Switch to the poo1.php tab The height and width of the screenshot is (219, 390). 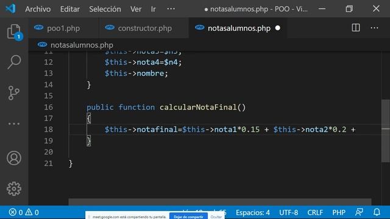click(63, 28)
